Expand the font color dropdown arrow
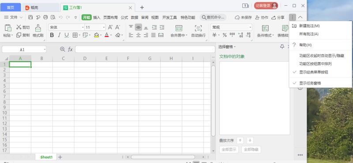Screen dimensions: 353x163 tap(111, 35)
